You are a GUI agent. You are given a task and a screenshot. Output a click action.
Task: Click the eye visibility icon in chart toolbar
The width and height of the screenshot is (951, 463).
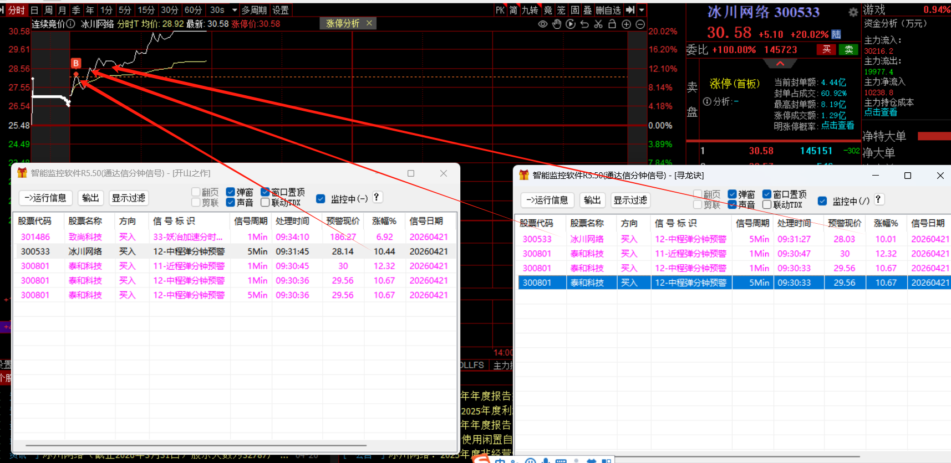tap(543, 24)
